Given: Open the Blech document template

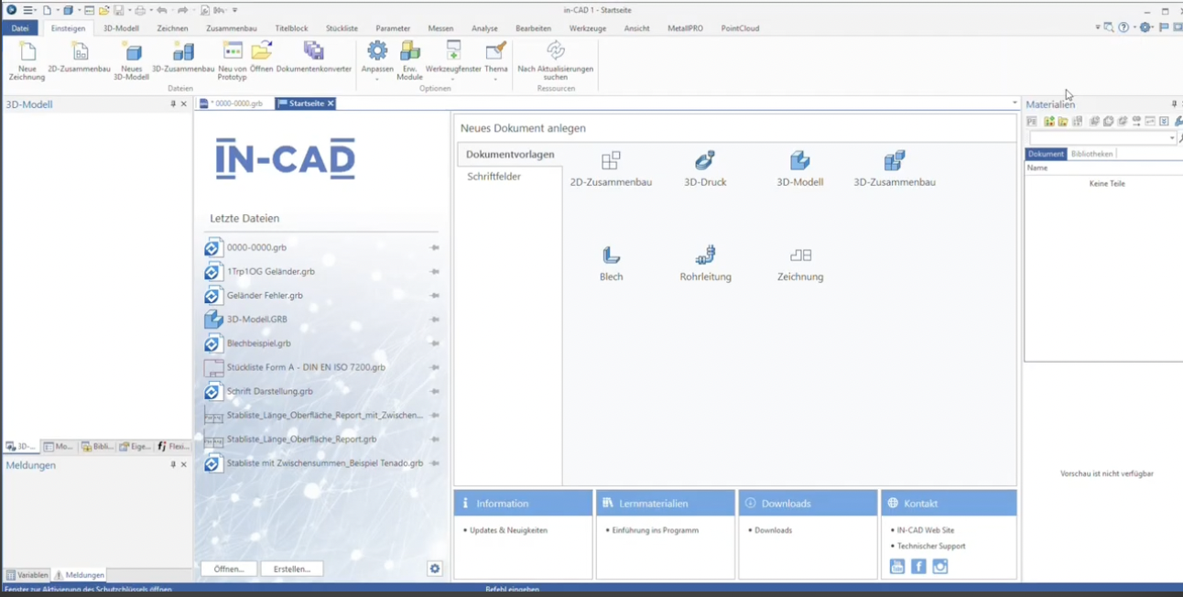Looking at the screenshot, I should point(611,262).
